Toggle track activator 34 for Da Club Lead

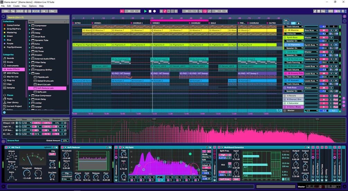click(x=324, y=59)
